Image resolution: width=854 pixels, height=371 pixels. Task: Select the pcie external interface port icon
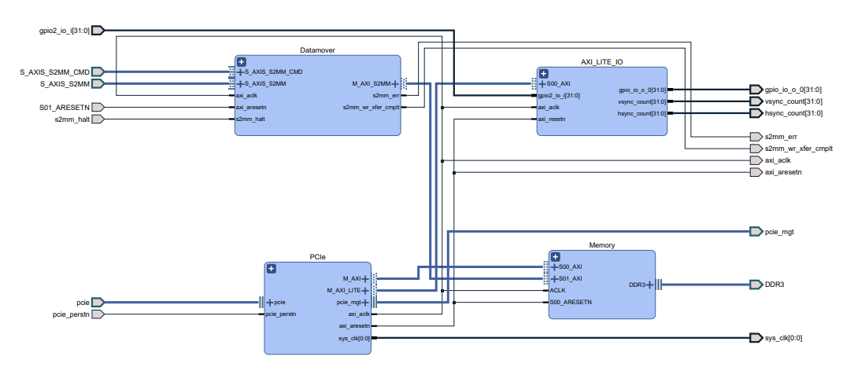pos(98,303)
